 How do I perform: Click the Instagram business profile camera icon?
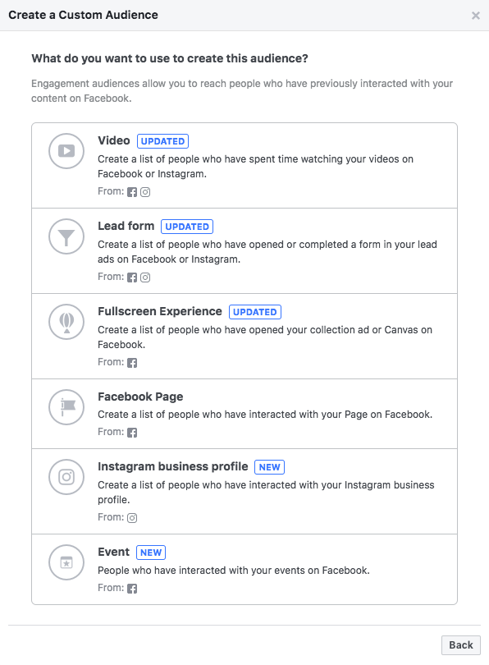pos(66,477)
